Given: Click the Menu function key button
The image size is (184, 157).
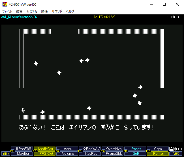Looking at the screenshot, I should pyautogui.click(x=68, y=149).
